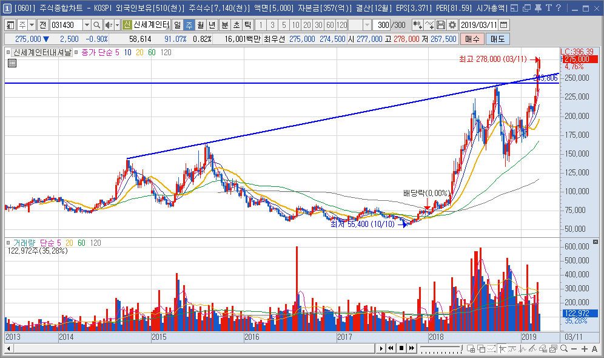Click the 300 candle count input field
The height and width of the screenshot is (358, 604).
pyautogui.click(x=381, y=25)
